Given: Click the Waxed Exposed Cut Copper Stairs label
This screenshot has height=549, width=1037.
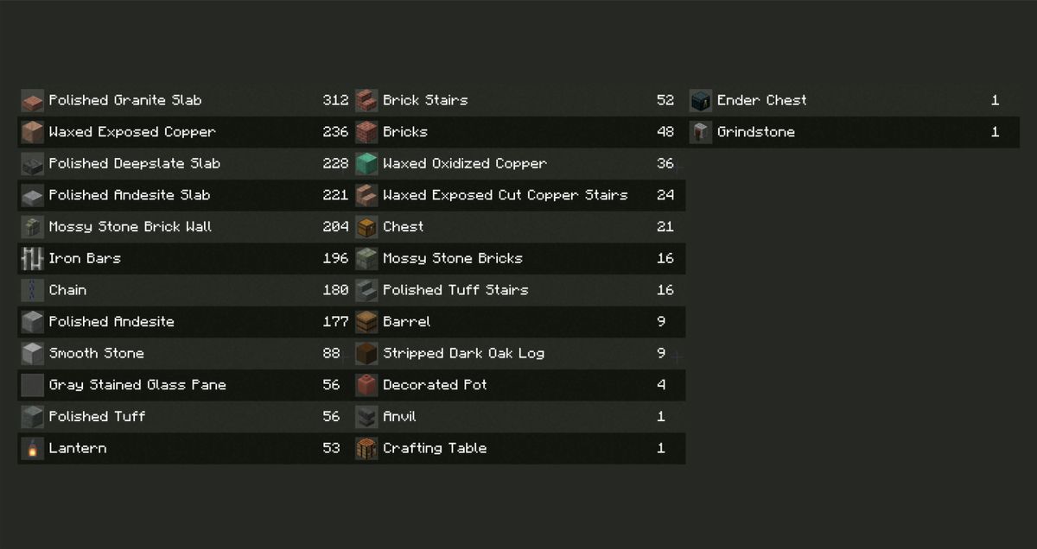Looking at the screenshot, I should tap(505, 196).
